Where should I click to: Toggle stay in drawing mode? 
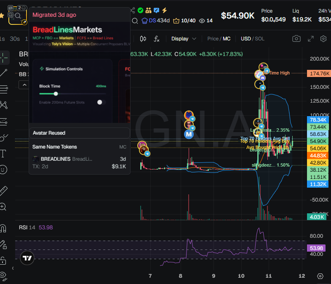(x=3, y=245)
